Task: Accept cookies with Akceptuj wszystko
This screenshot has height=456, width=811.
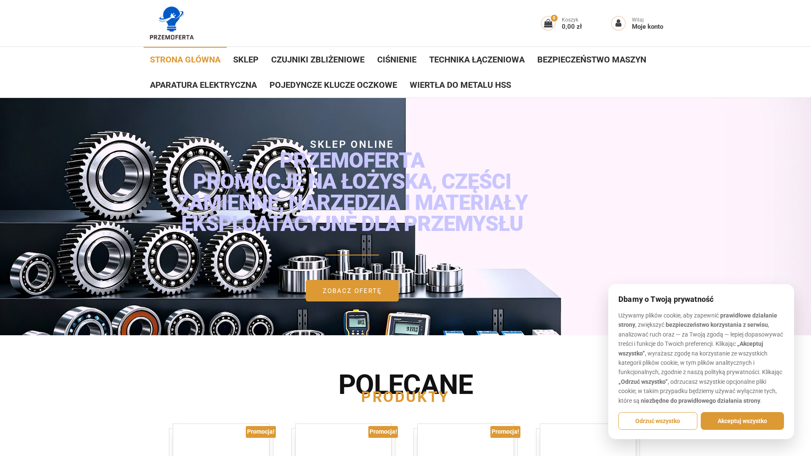Action: pos(742,421)
